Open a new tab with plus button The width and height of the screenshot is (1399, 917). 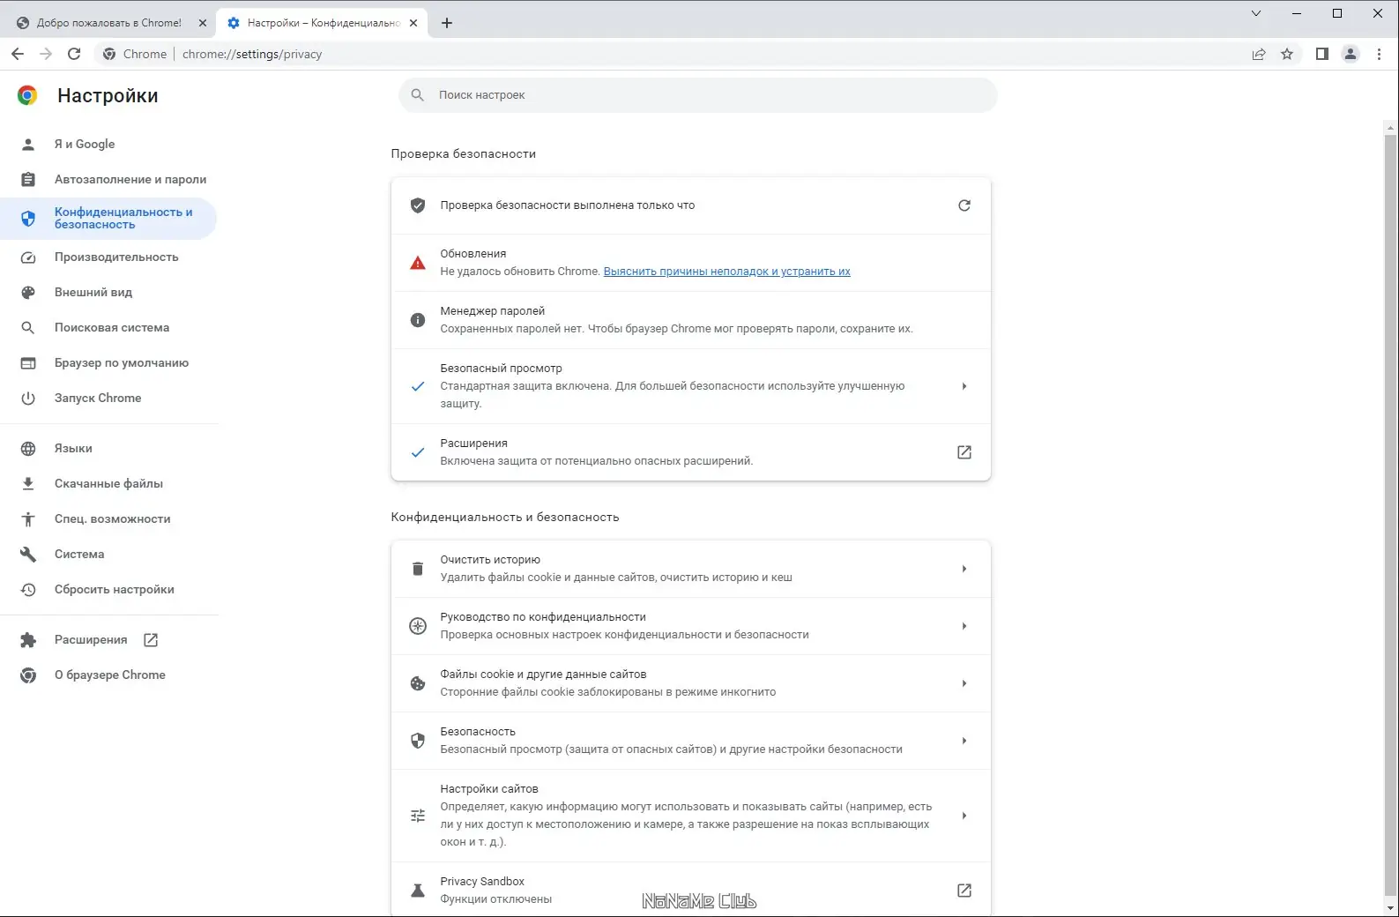click(x=447, y=23)
